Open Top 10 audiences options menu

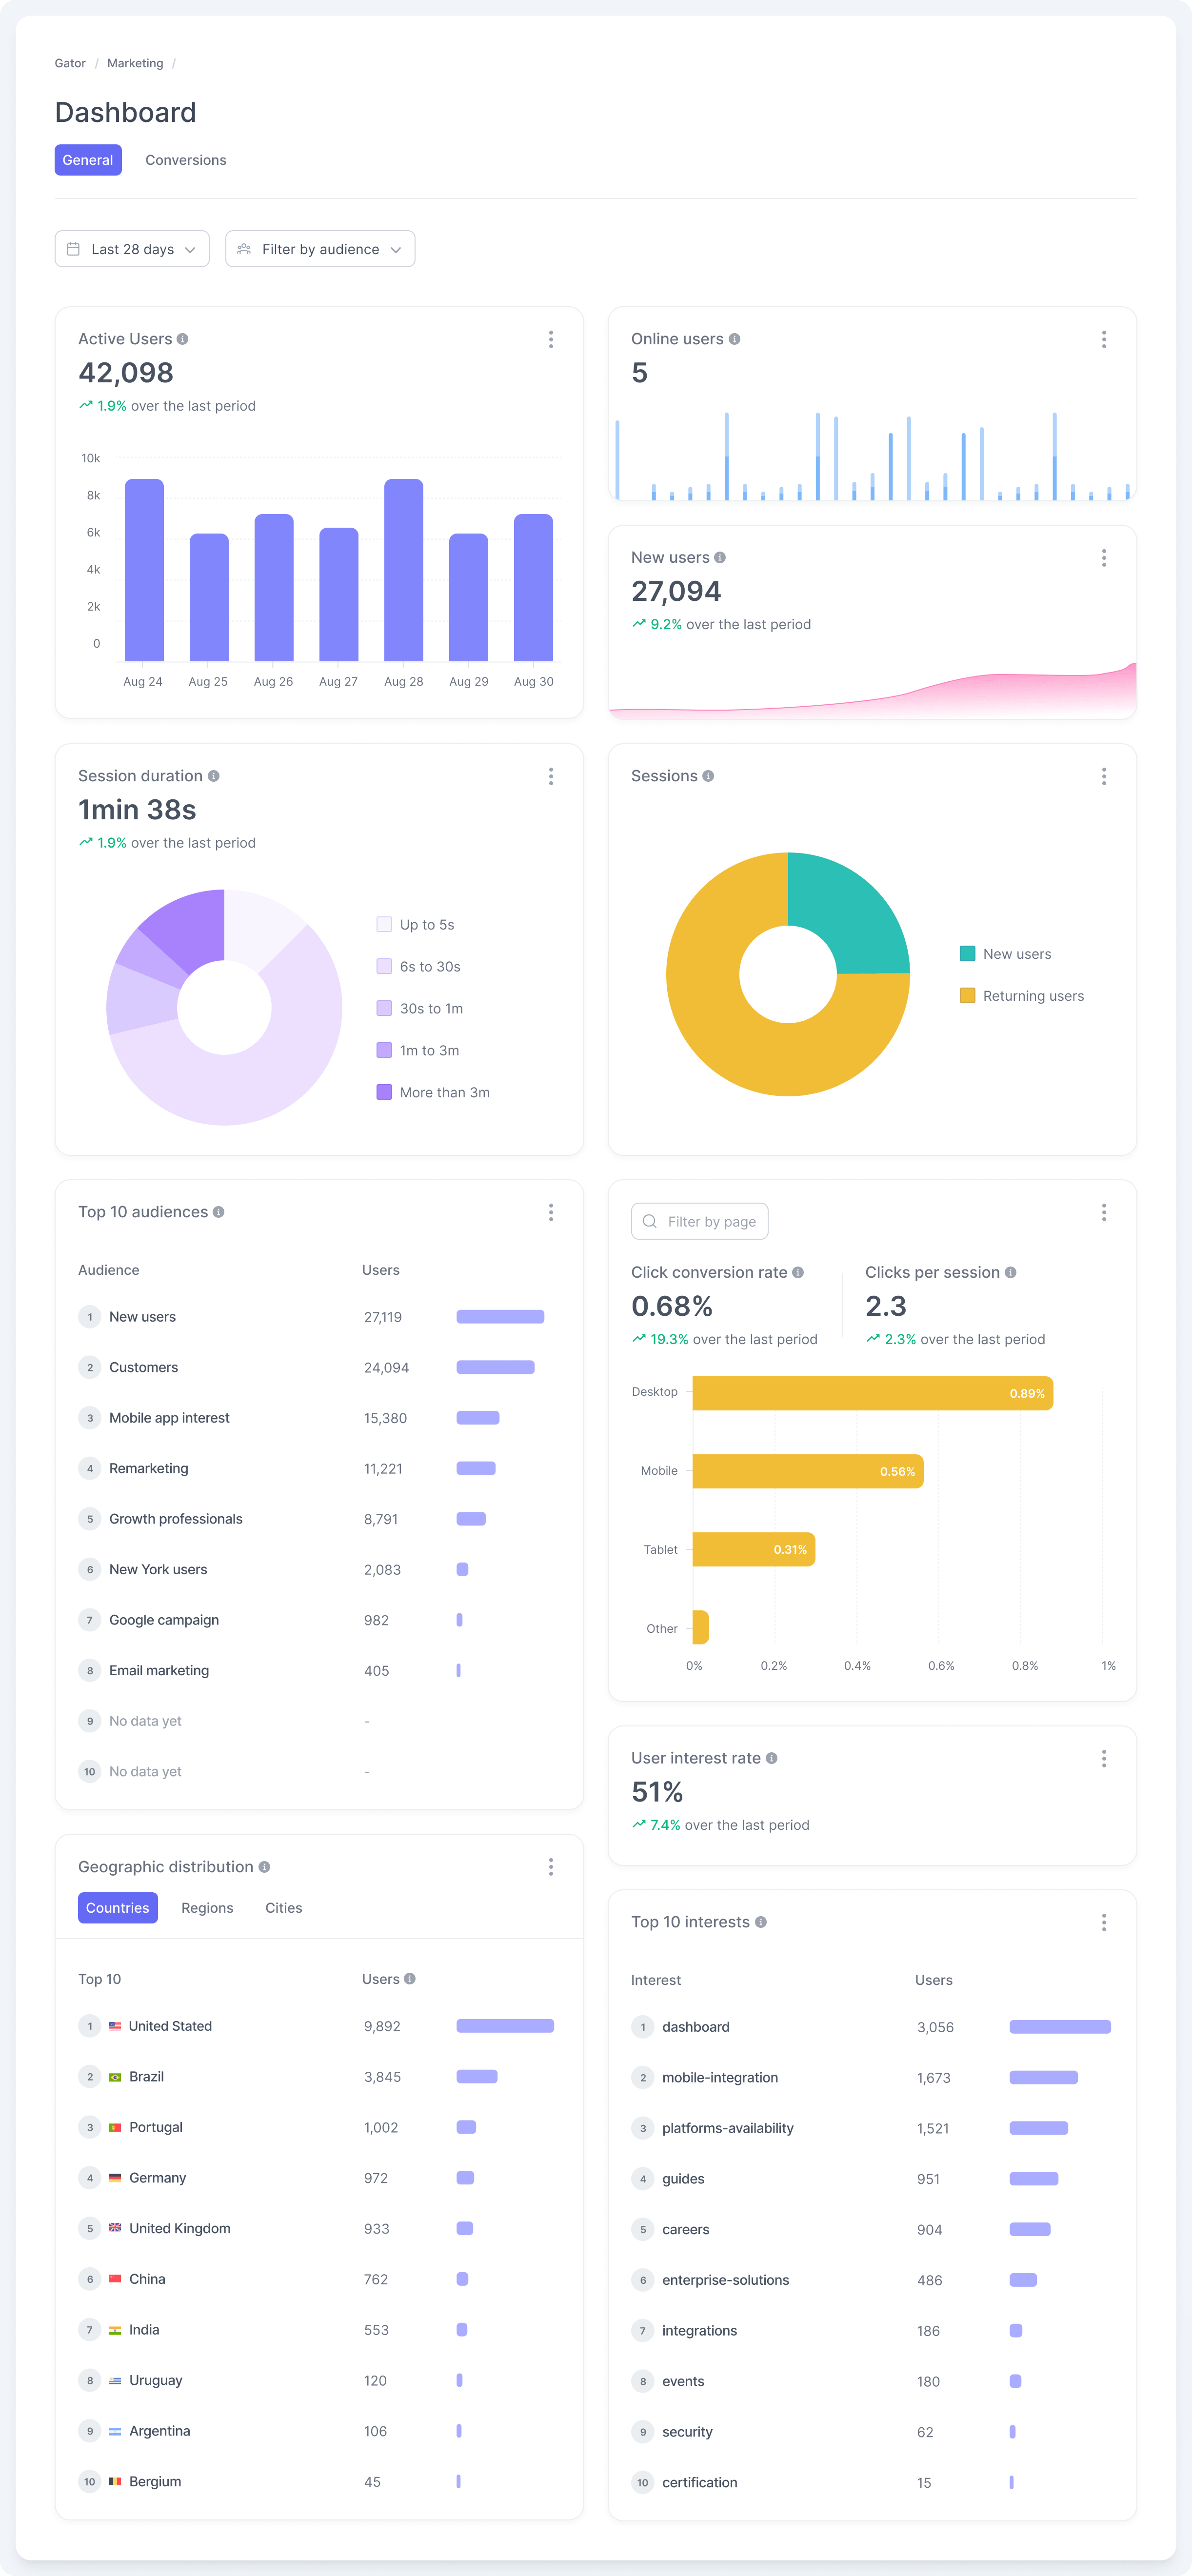[x=551, y=1212]
